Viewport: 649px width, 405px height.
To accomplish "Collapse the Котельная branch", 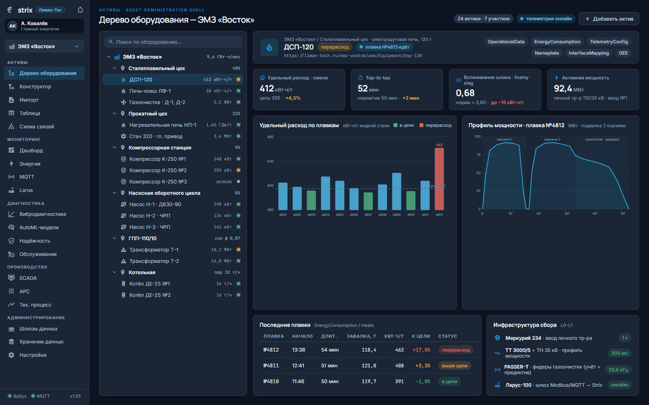I will [x=114, y=273].
